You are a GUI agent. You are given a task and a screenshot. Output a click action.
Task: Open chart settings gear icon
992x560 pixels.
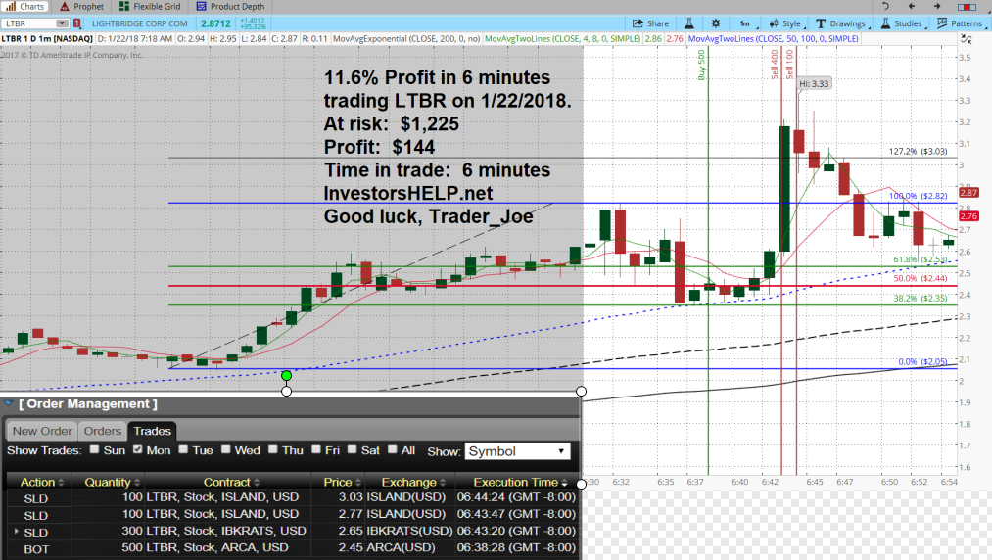716,23
